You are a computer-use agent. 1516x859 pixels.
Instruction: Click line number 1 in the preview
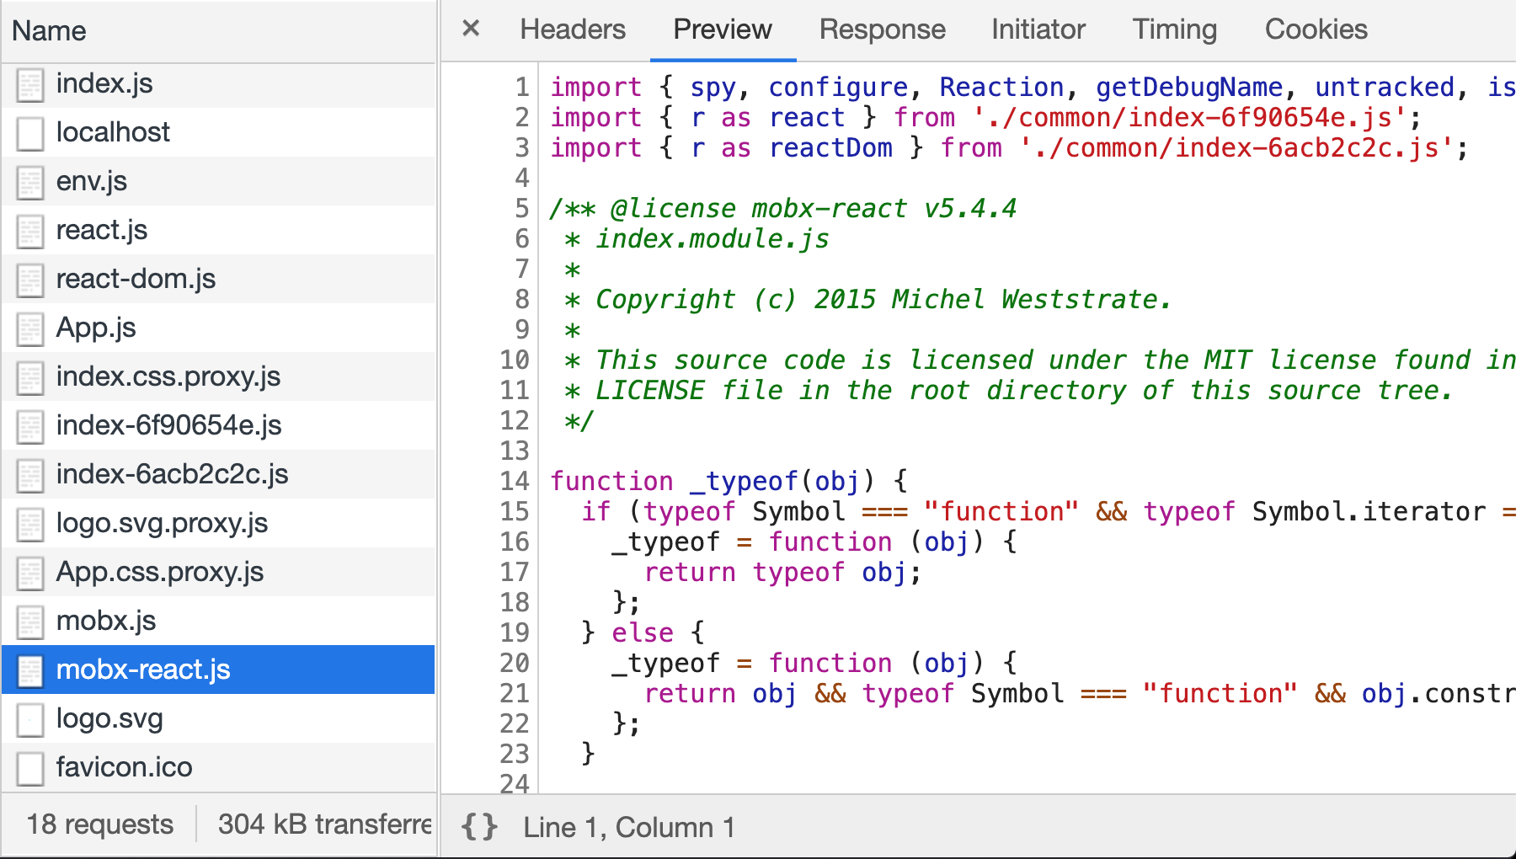(x=522, y=87)
